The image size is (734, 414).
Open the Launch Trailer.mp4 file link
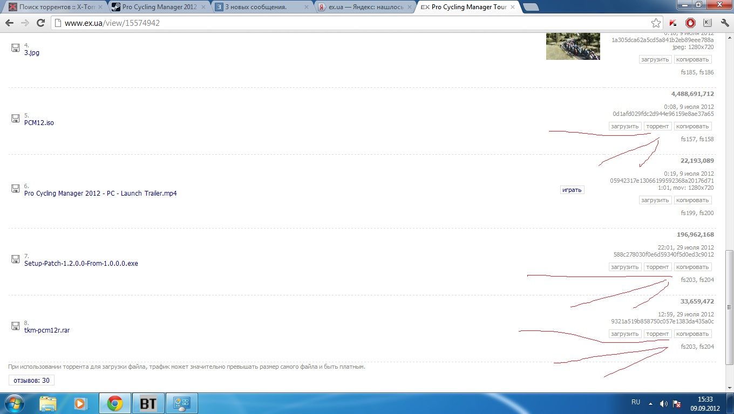click(100, 194)
